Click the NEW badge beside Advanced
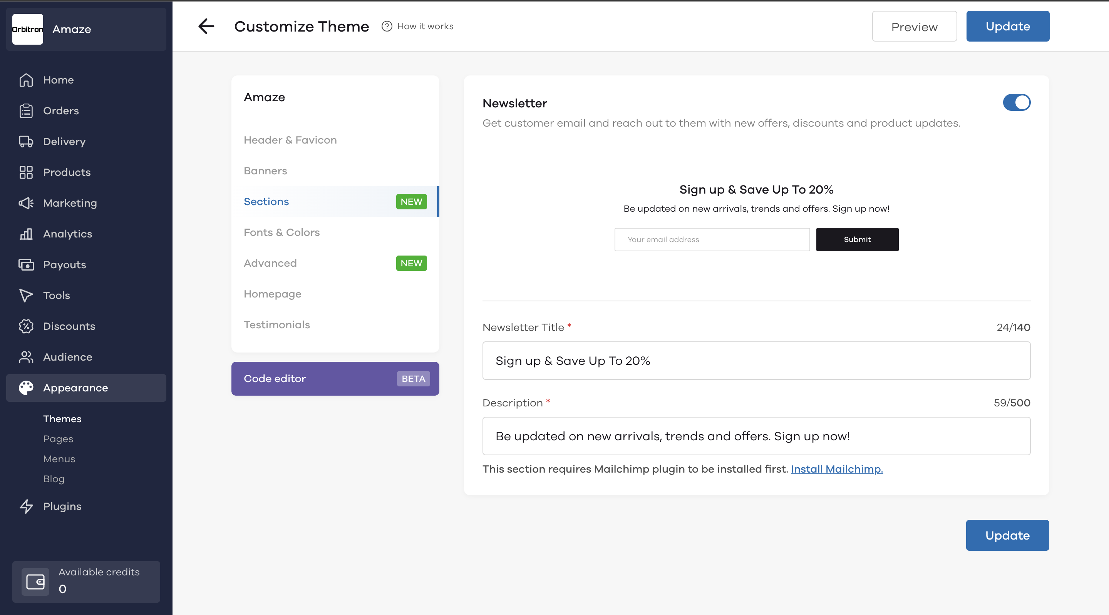Screen dimensions: 1109x615 pos(411,263)
